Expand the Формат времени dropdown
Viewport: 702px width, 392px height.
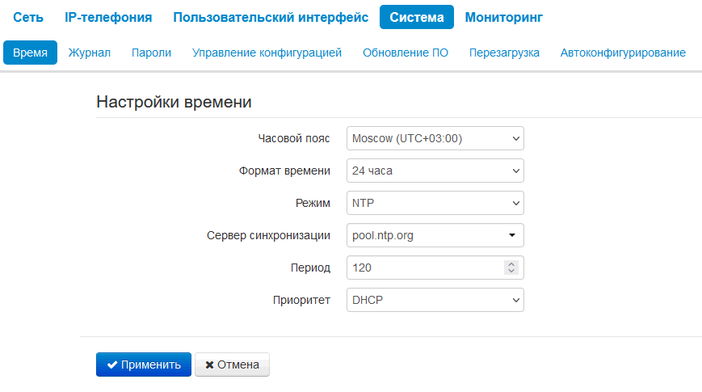click(x=435, y=171)
